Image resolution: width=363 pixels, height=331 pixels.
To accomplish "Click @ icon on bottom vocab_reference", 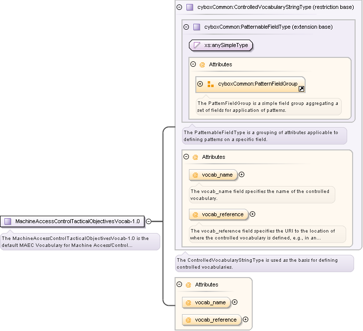I will (x=188, y=320).
